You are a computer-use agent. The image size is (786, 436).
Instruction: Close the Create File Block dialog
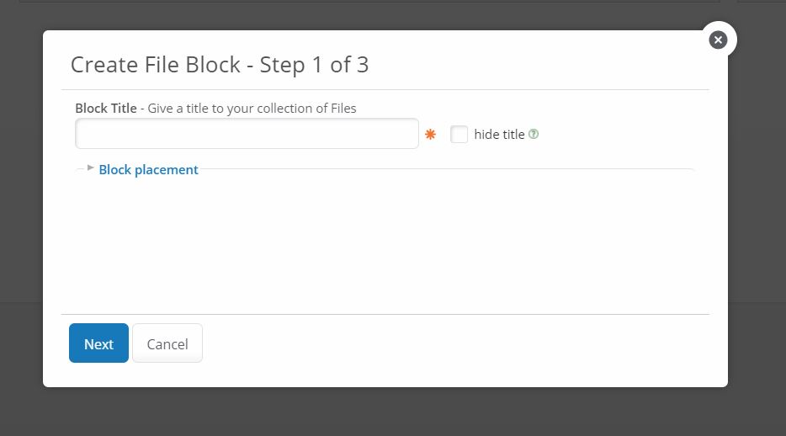coord(718,40)
